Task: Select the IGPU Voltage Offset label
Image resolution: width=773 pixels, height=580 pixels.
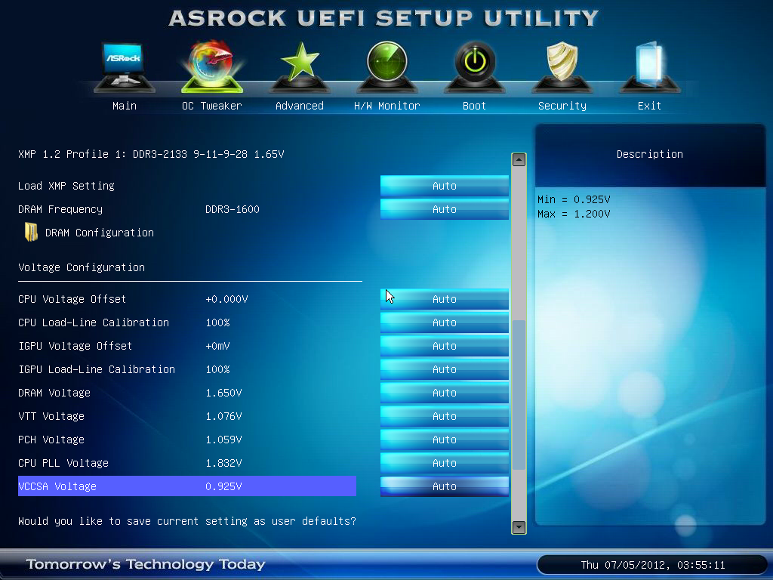Action: click(75, 346)
